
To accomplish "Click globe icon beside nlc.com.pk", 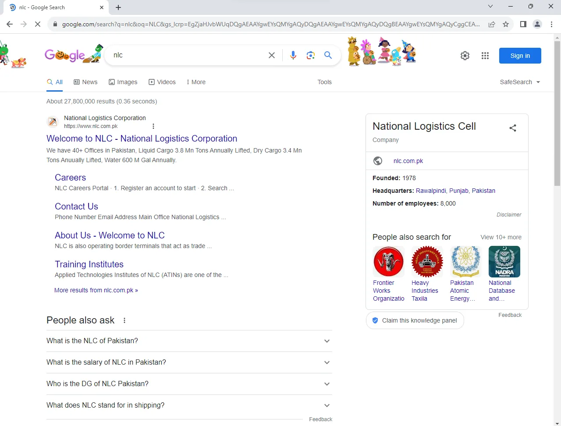I will (x=378, y=161).
